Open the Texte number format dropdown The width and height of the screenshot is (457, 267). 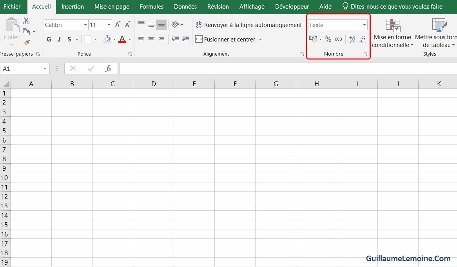364,25
